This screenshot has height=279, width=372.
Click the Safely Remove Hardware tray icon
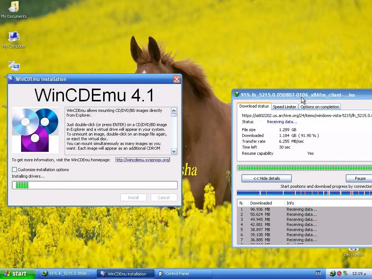point(346,274)
